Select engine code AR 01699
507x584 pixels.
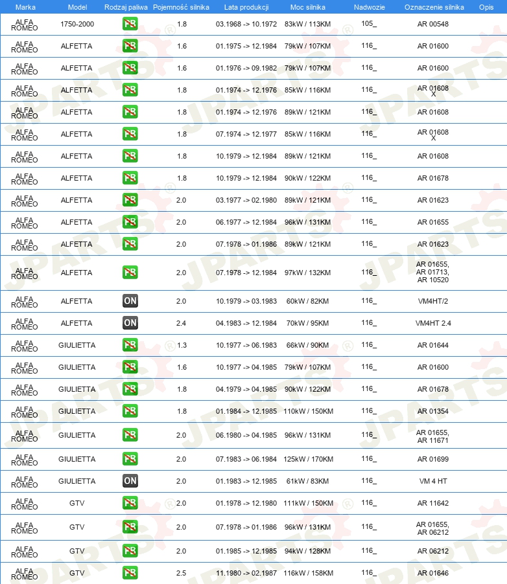pyautogui.click(x=432, y=459)
